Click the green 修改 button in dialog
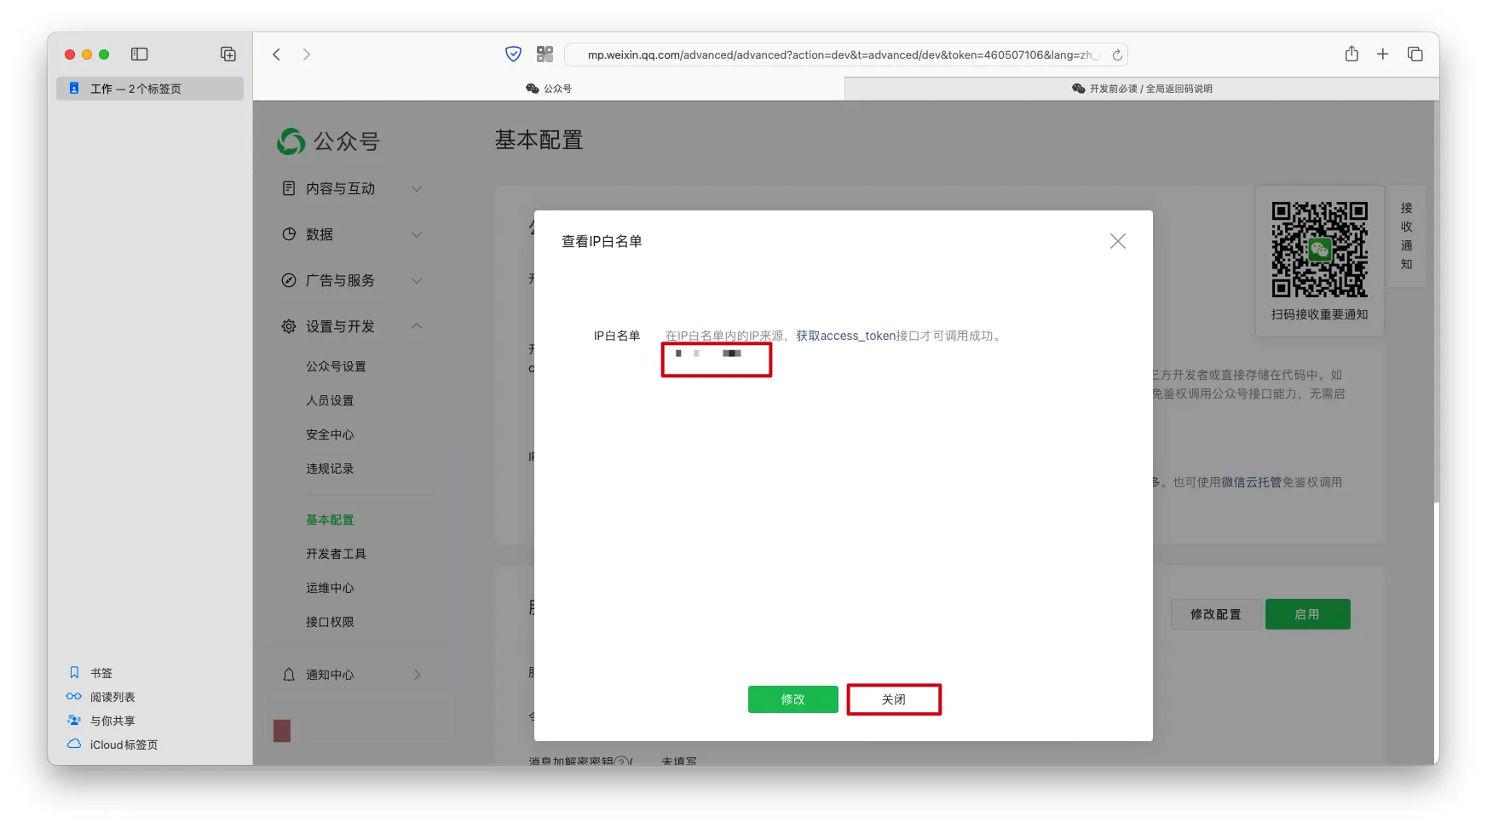 tap(792, 699)
